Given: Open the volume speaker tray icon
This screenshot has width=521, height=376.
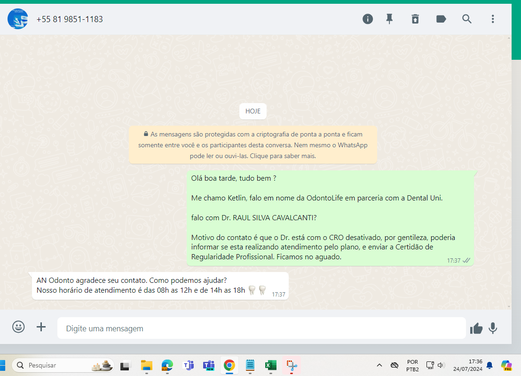Looking at the screenshot, I should coord(441,365).
